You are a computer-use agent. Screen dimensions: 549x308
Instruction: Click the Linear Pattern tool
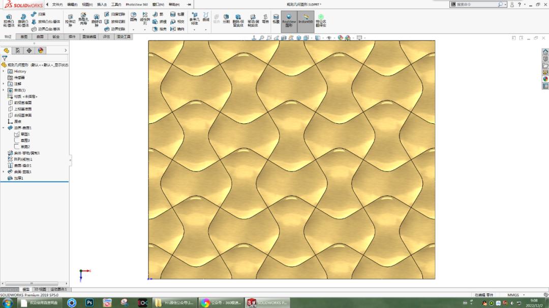pyautogui.click(x=145, y=18)
